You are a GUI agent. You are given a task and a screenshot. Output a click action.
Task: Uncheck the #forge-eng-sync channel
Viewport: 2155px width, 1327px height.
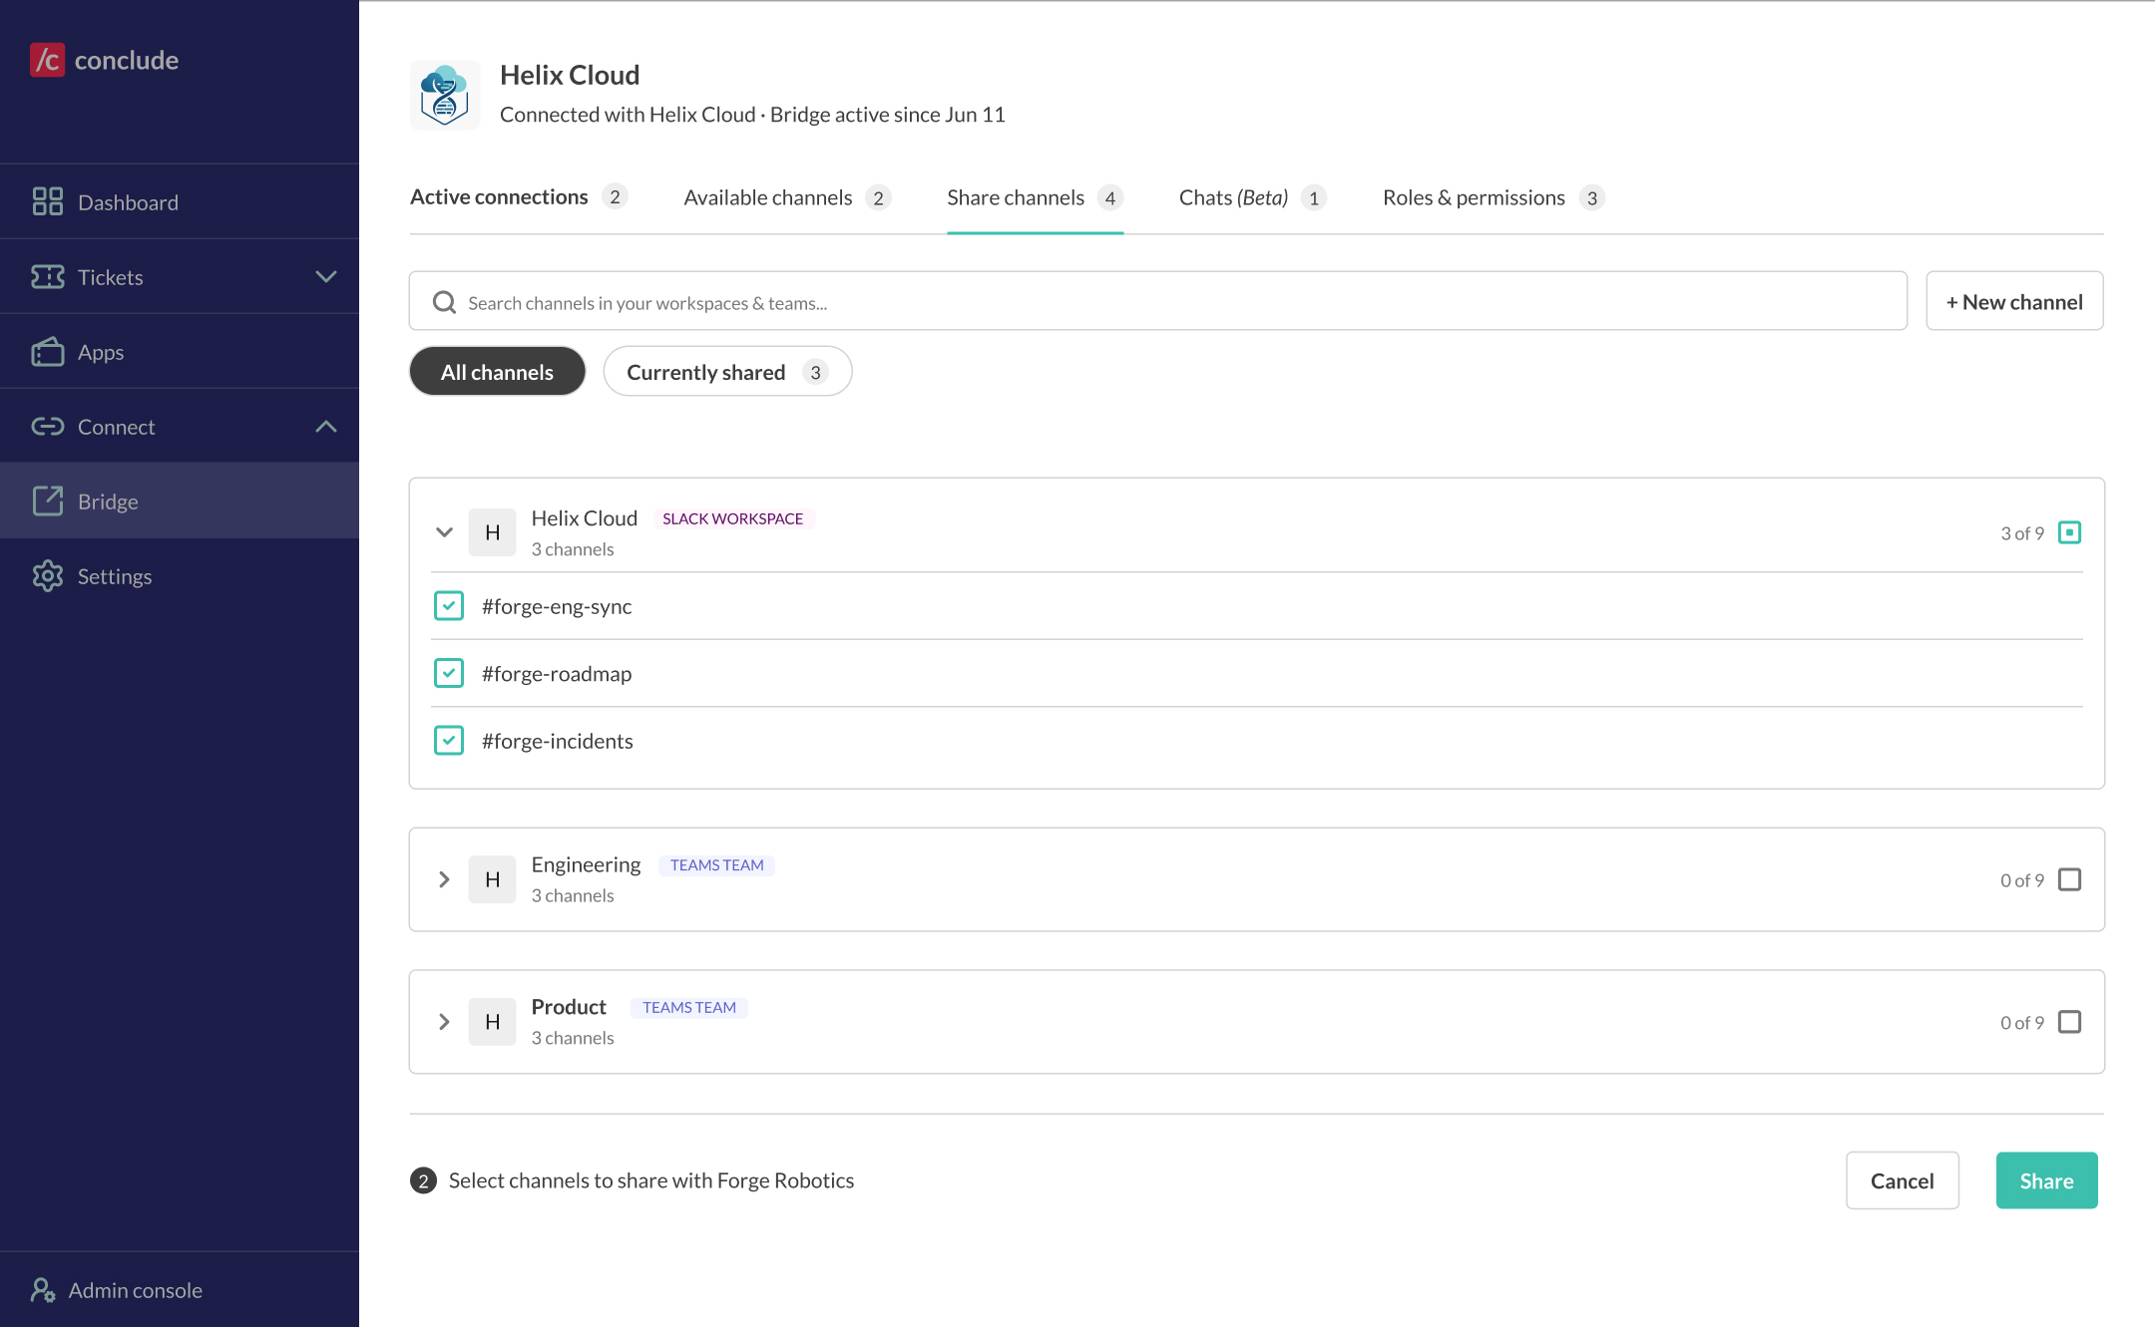click(x=449, y=606)
